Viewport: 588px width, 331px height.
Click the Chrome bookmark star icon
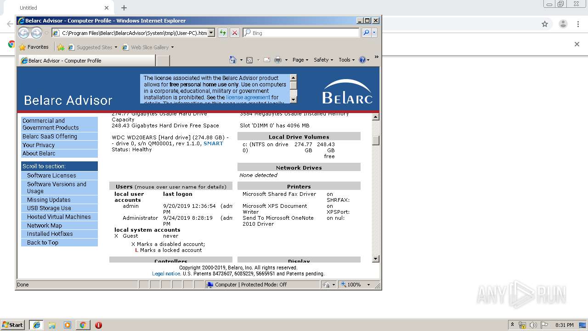(545, 24)
